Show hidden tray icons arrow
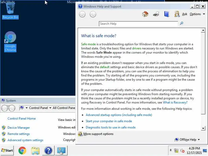 click(x=171, y=150)
